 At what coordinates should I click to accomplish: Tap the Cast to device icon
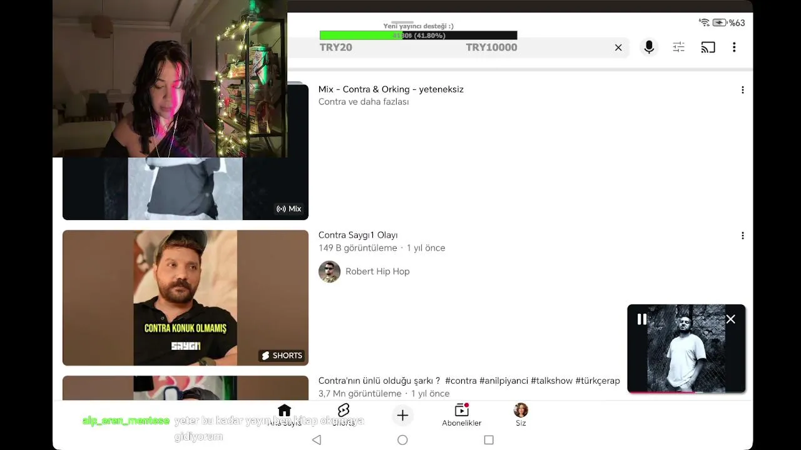708,47
